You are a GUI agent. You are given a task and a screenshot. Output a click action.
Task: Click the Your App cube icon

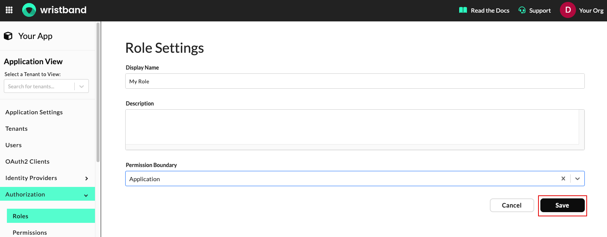pyautogui.click(x=8, y=36)
